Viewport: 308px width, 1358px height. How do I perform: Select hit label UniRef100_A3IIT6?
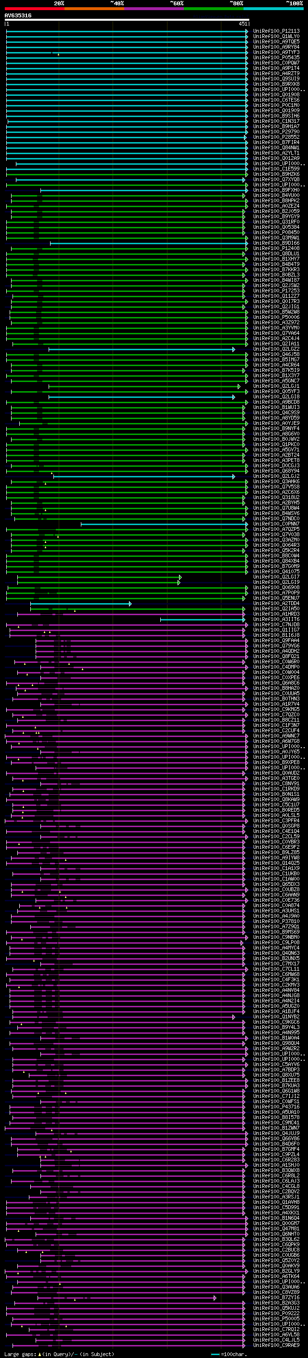pyautogui.click(x=276, y=620)
